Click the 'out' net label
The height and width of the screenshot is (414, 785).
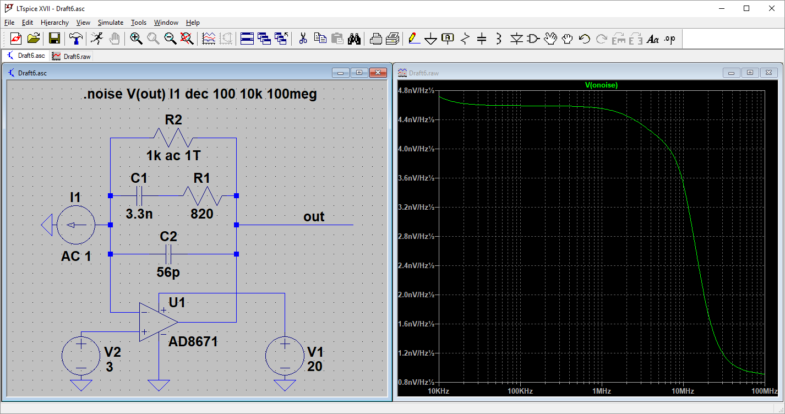[x=314, y=216]
